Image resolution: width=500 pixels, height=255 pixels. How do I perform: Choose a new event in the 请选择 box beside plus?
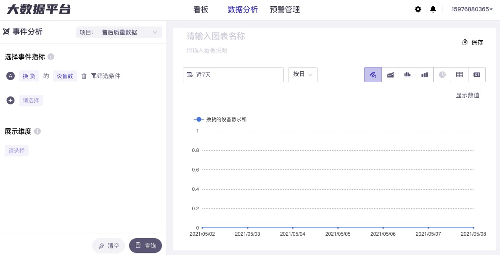[x=31, y=101]
